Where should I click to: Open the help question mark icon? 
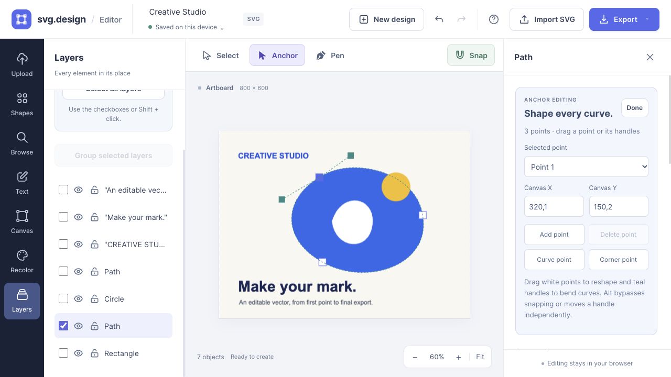coord(494,19)
